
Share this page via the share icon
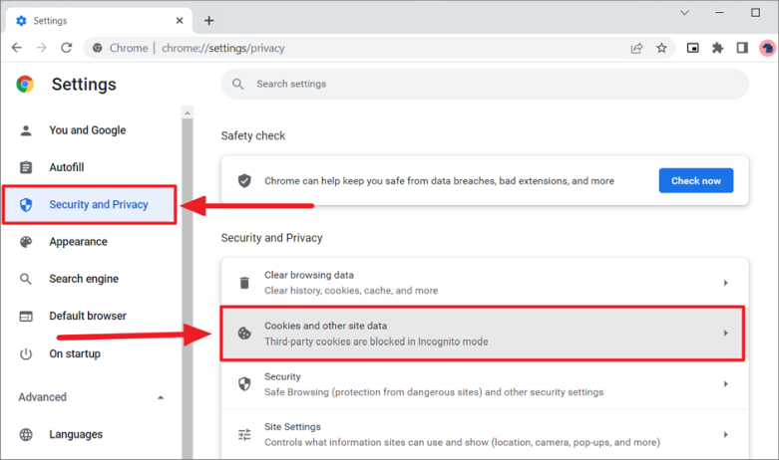point(636,48)
